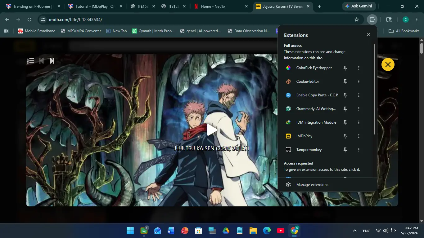424x238 pixels.
Task: Click Manage extensions link
Action: (x=312, y=185)
